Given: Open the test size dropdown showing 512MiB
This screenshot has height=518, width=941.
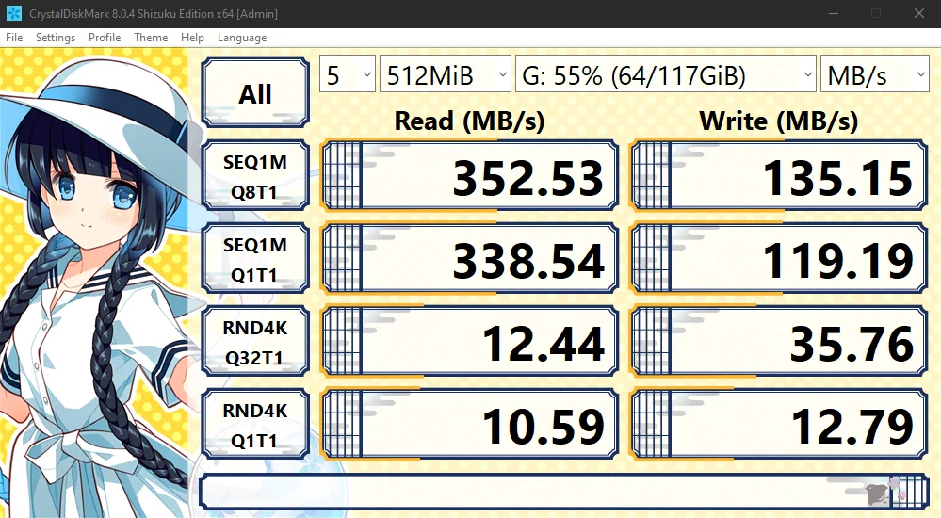Looking at the screenshot, I should click(x=446, y=74).
